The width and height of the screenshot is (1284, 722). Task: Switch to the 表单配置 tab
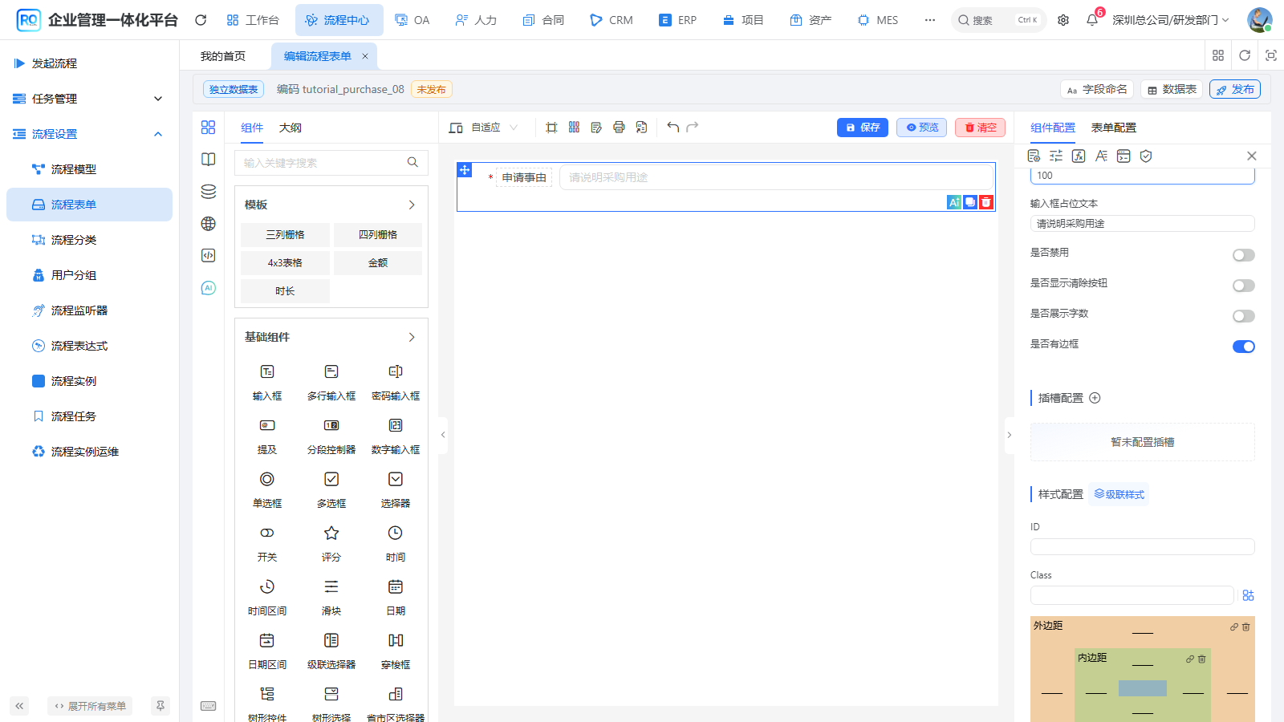click(x=1113, y=128)
